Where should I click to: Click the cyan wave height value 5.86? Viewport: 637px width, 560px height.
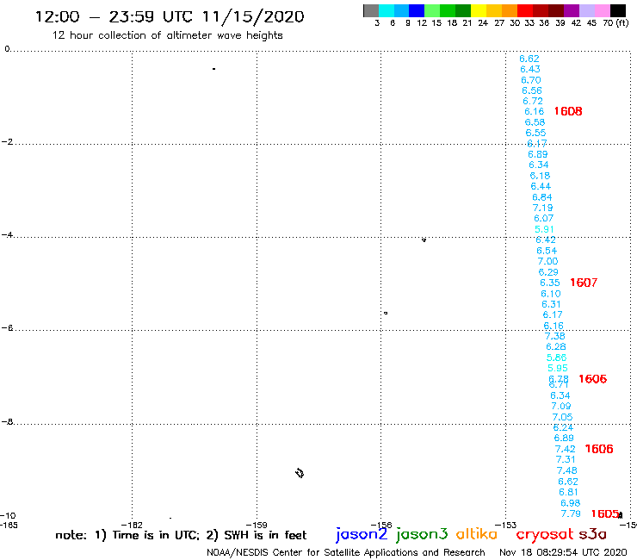pos(557,358)
